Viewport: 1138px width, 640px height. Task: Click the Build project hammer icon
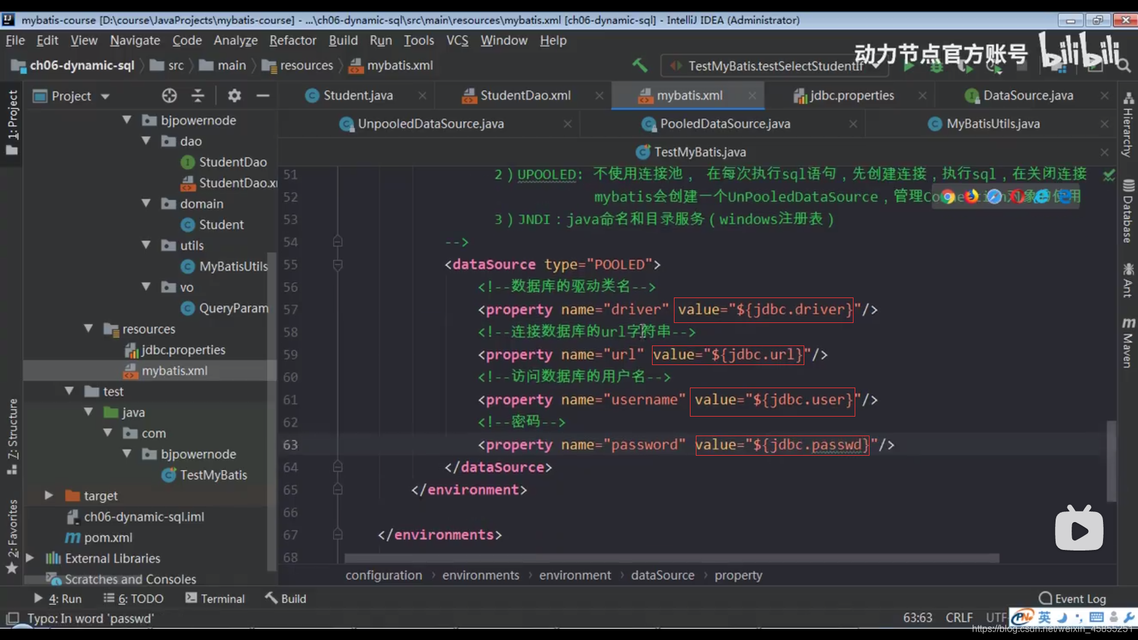click(640, 65)
